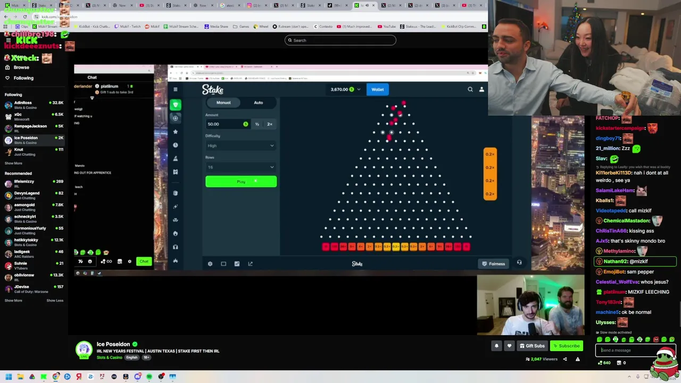Open RampageJackson channel in sidebar
Screen dimensions: 681x383
pyautogui.click(x=34, y=128)
